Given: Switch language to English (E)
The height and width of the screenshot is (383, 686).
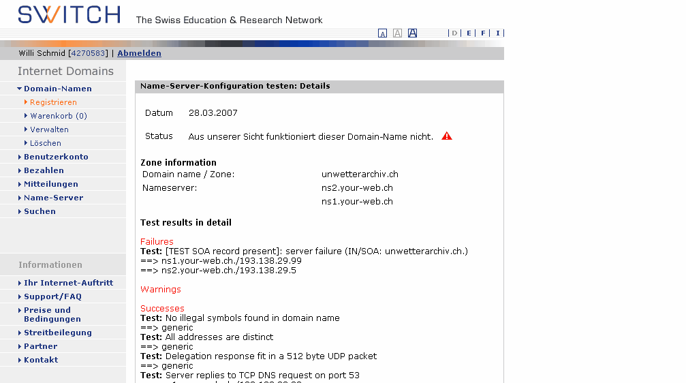Looking at the screenshot, I should click(469, 33).
